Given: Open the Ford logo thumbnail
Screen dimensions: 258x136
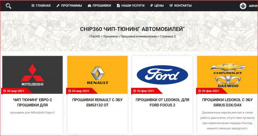Looking at the screenshot, I should [162, 75].
